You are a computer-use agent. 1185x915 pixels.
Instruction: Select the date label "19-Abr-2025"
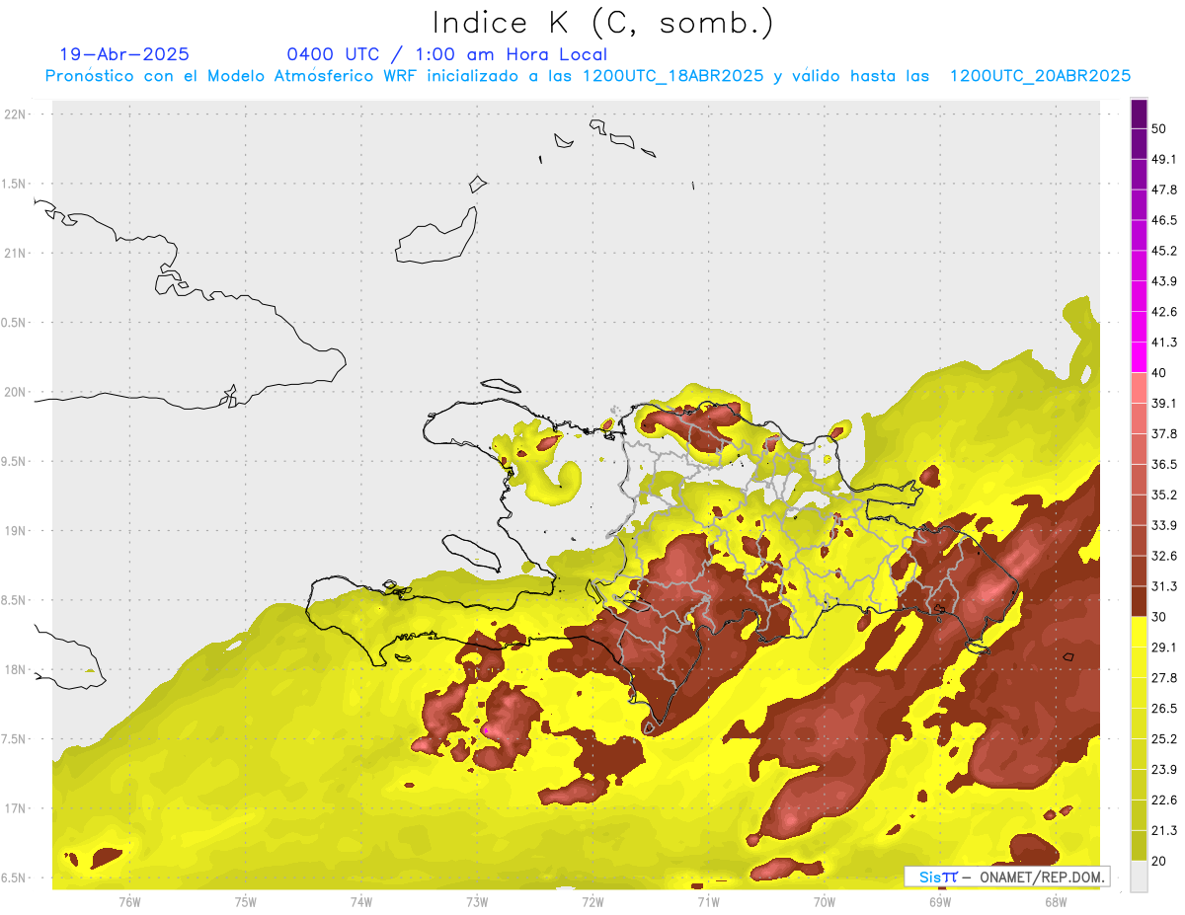tap(123, 54)
